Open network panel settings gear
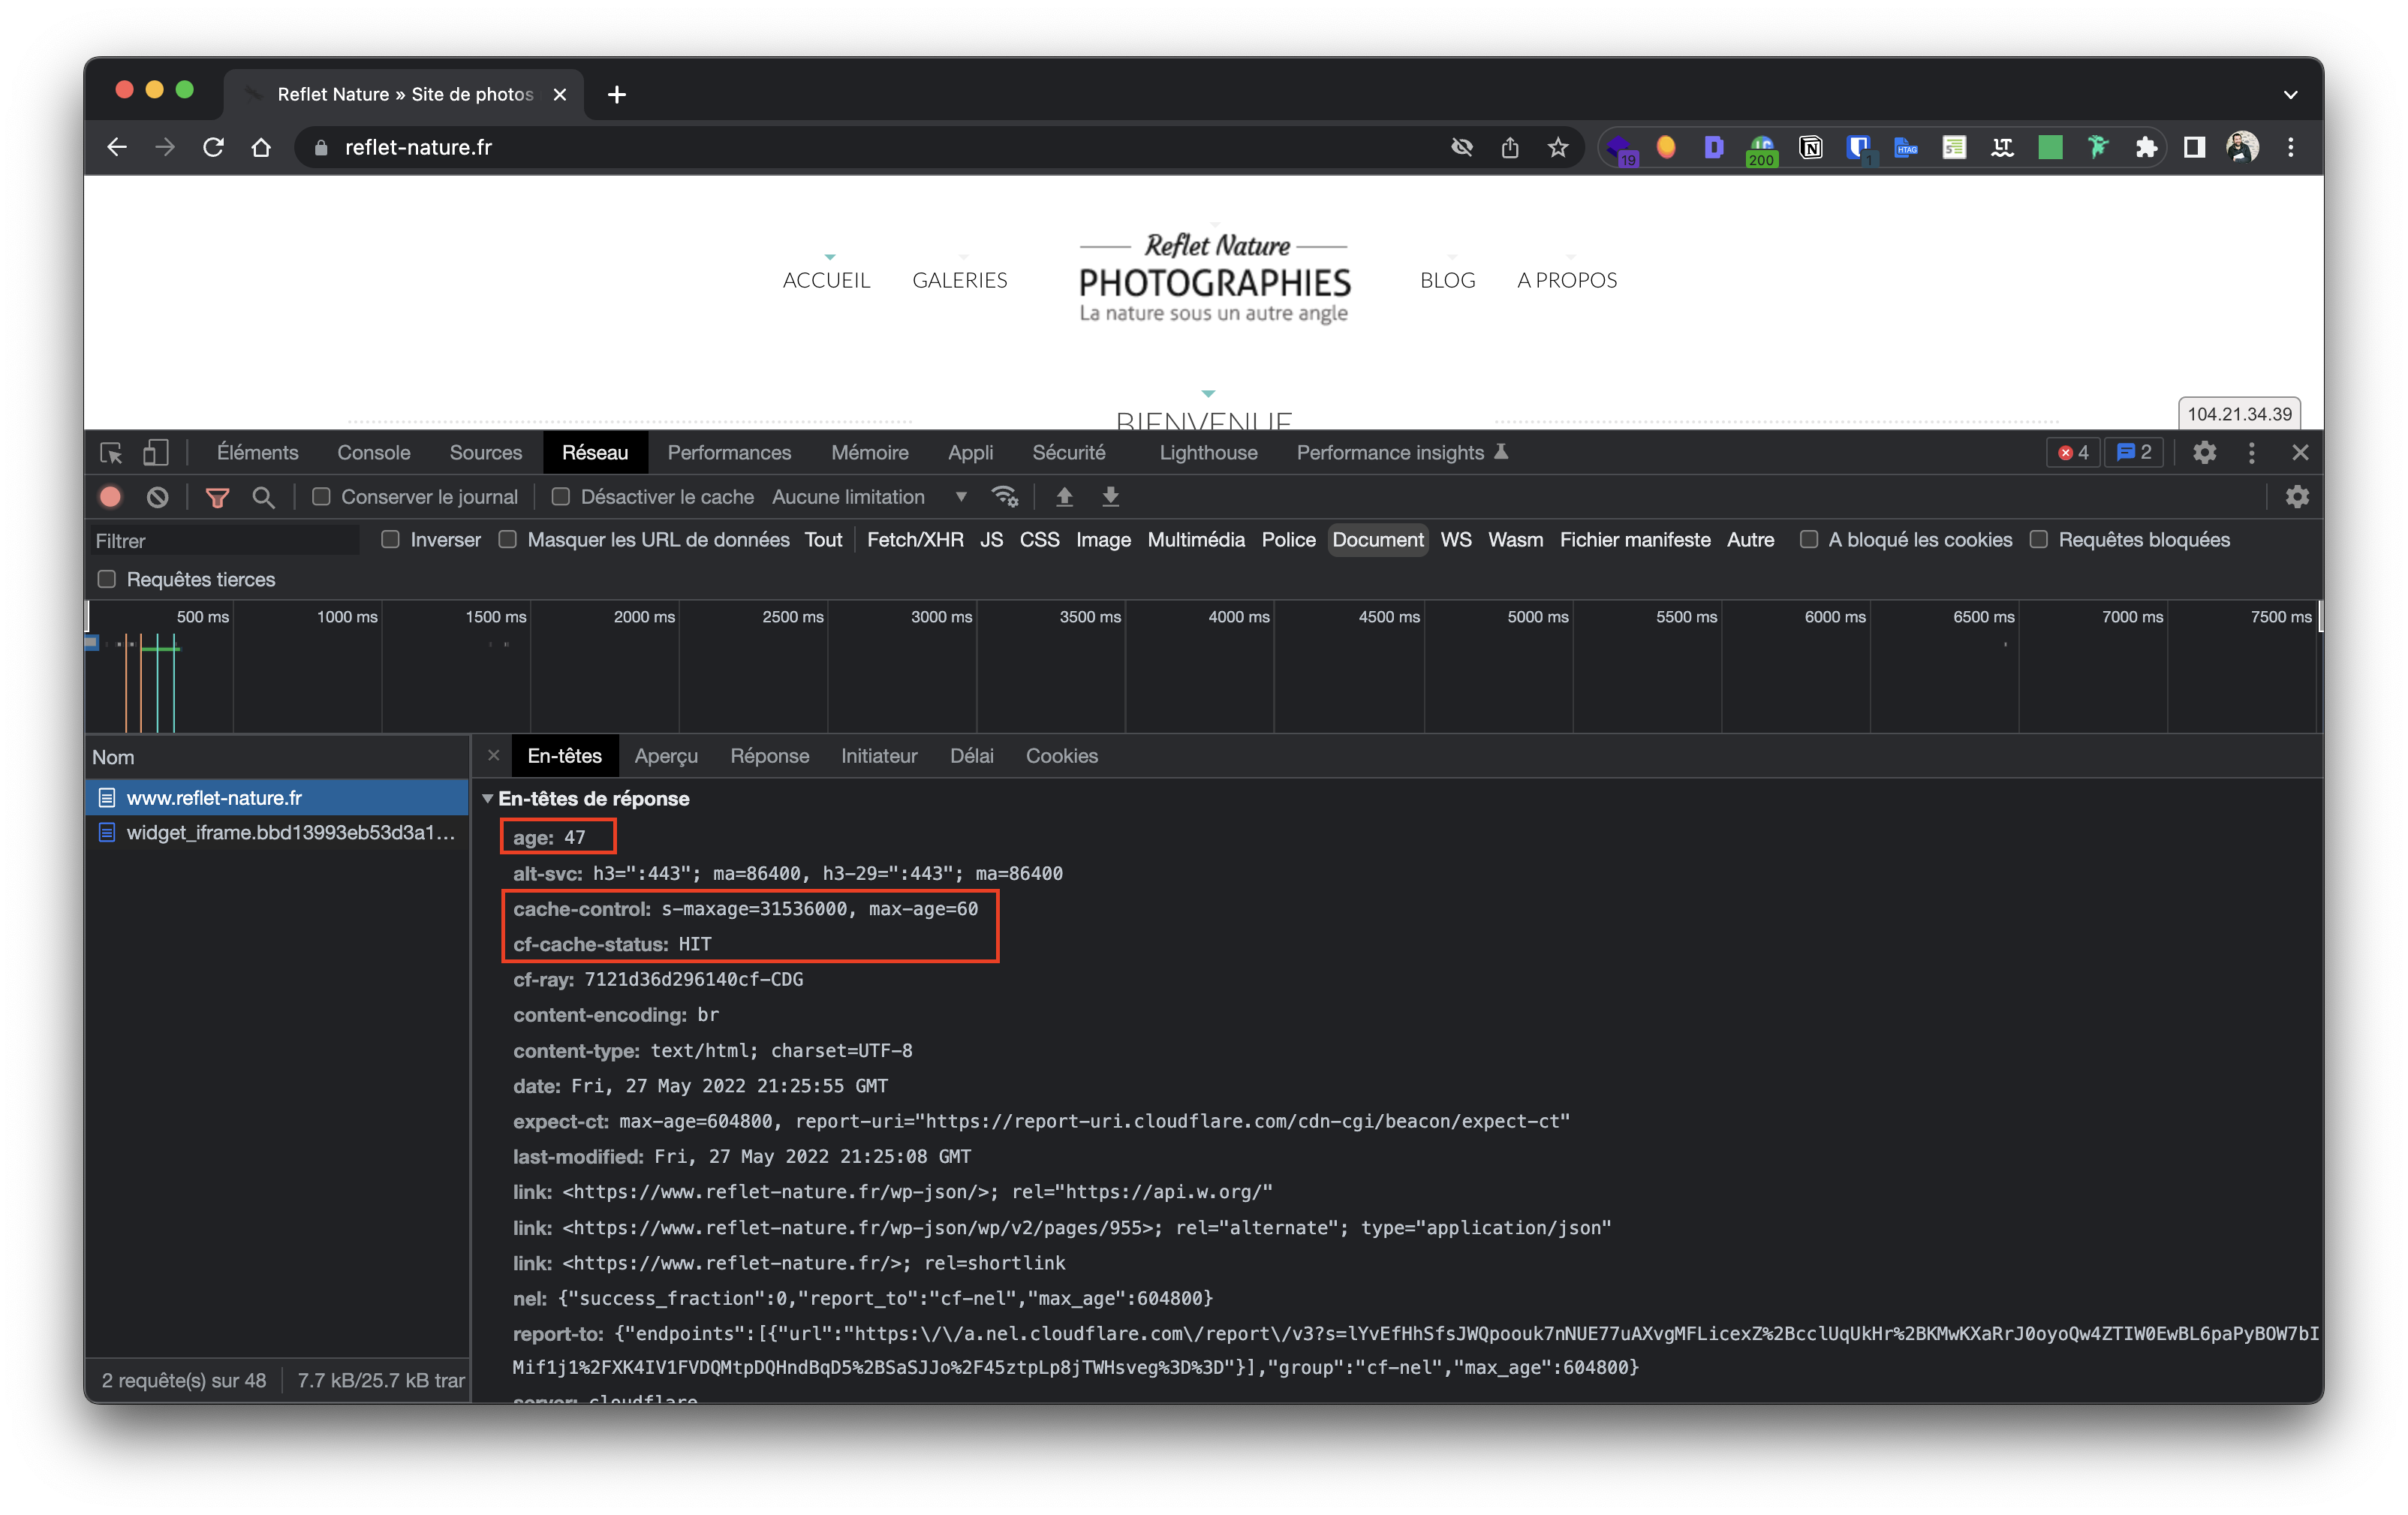The height and width of the screenshot is (1515, 2408). [2297, 497]
